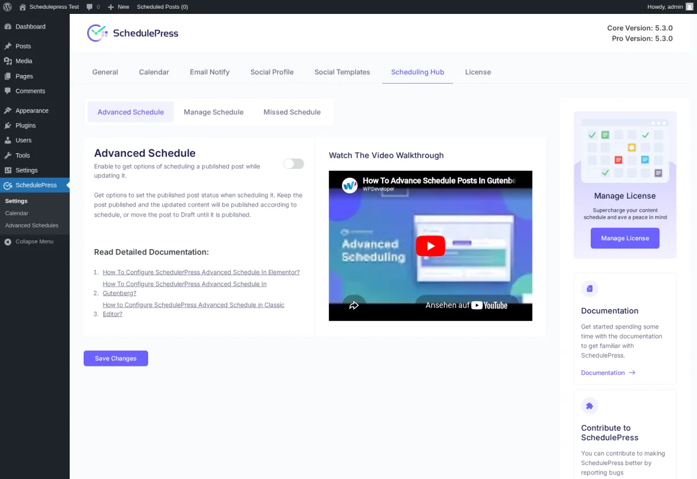Click the calendar illustration in license card
The height and width of the screenshot is (479, 697).
625,151
